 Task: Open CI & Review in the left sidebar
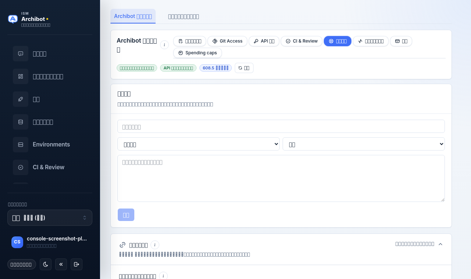point(50,167)
